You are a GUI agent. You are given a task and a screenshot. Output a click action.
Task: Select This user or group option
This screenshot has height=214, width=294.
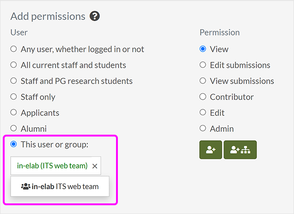coord(13,144)
